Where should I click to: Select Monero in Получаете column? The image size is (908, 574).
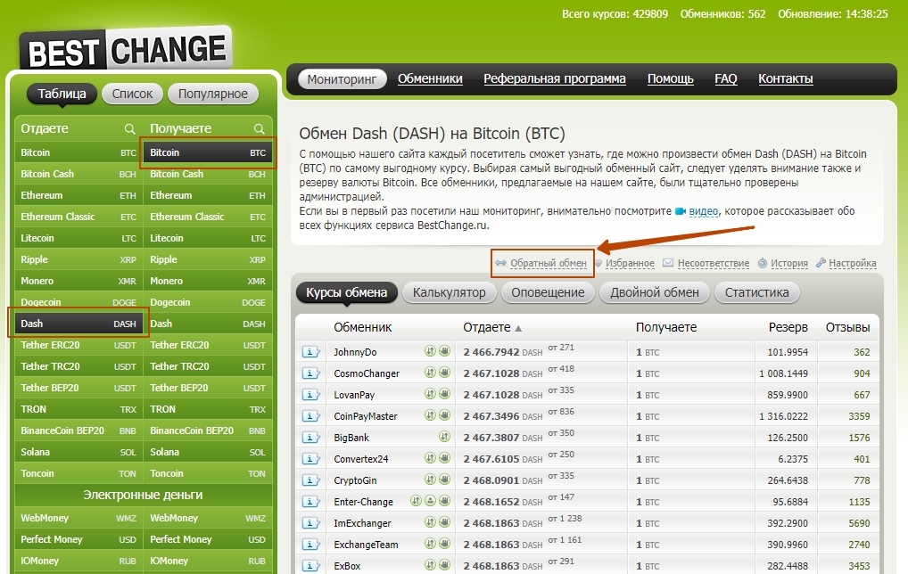pos(207,282)
